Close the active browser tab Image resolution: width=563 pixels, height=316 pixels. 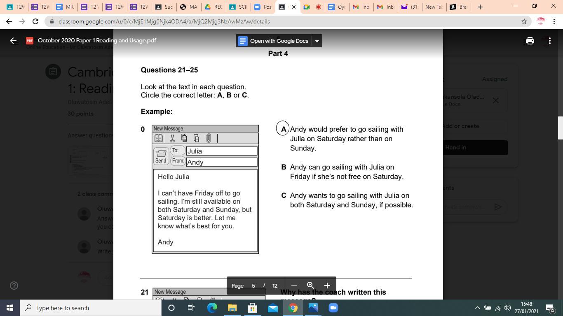tap(293, 7)
